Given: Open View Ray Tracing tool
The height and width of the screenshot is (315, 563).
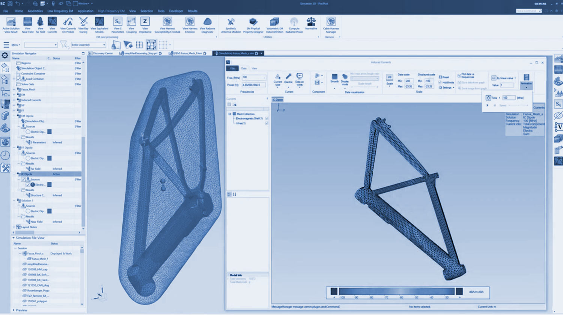Looking at the screenshot, I should pos(83,25).
